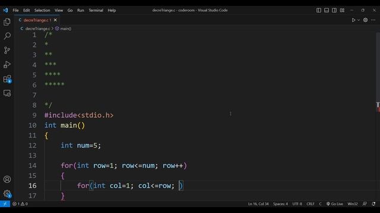This screenshot has width=380, height=213.
Task: Open the View menu
Action: click(59, 10)
